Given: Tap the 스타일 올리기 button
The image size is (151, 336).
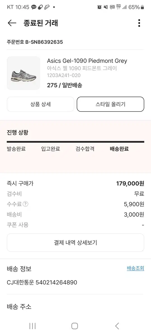Looking at the screenshot, I should (110, 104).
